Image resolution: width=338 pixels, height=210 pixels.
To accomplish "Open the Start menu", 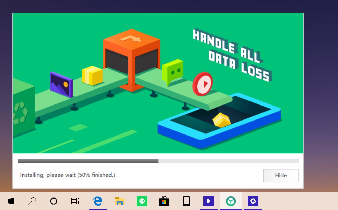I will [10, 201].
